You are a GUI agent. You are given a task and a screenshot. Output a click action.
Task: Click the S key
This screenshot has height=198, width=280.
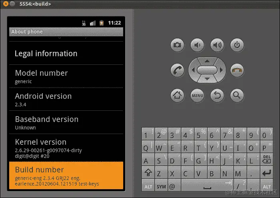click(161, 160)
